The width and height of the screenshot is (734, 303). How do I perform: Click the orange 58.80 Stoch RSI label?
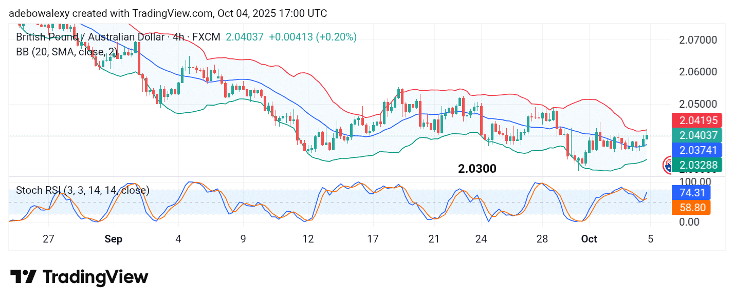point(691,207)
